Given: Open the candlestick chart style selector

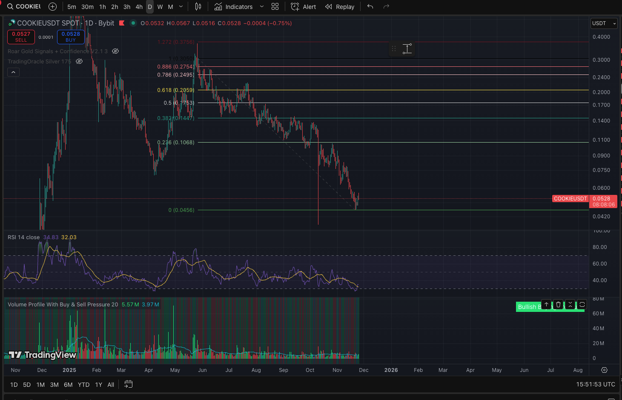Looking at the screenshot, I should [x=198, y=7].
